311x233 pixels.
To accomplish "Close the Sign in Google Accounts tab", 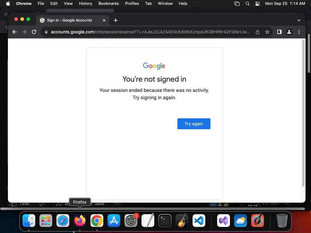I will (x=104, y=20).
